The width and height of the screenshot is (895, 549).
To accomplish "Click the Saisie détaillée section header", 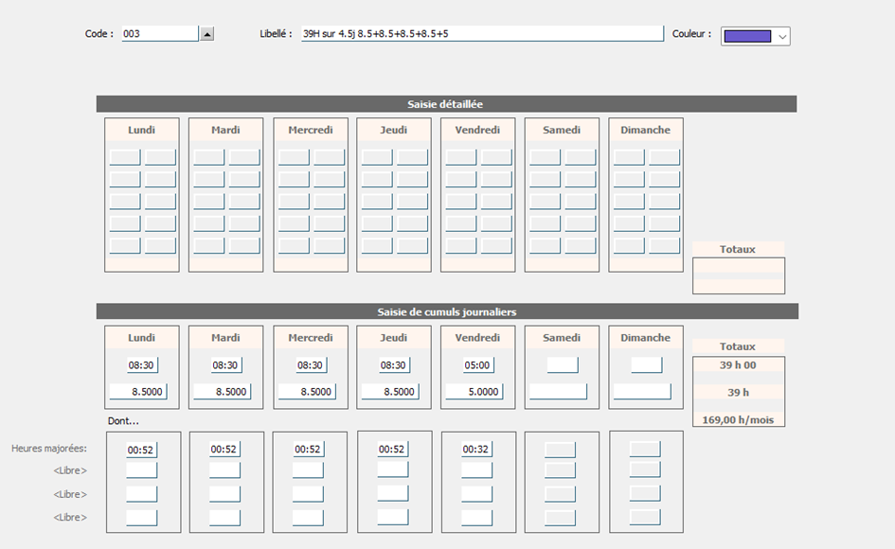I will click(445, 104).
